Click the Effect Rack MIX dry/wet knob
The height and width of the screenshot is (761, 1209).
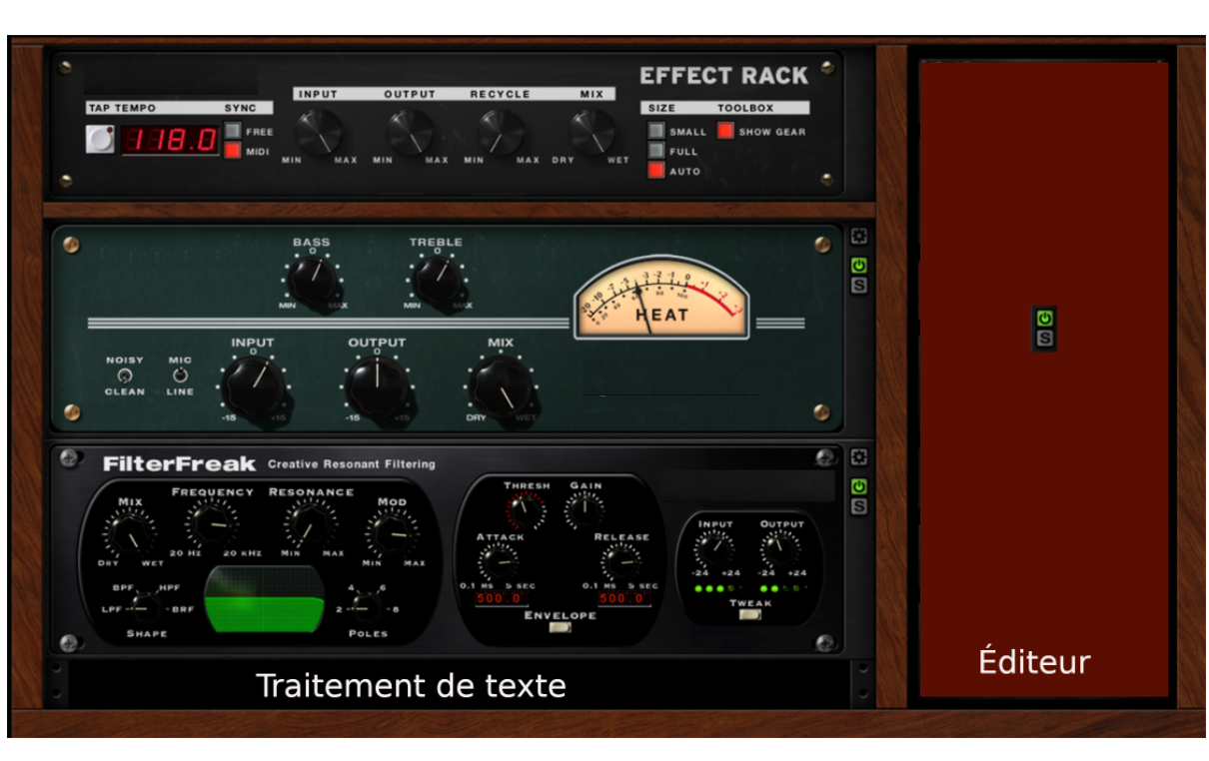point(593,131)
